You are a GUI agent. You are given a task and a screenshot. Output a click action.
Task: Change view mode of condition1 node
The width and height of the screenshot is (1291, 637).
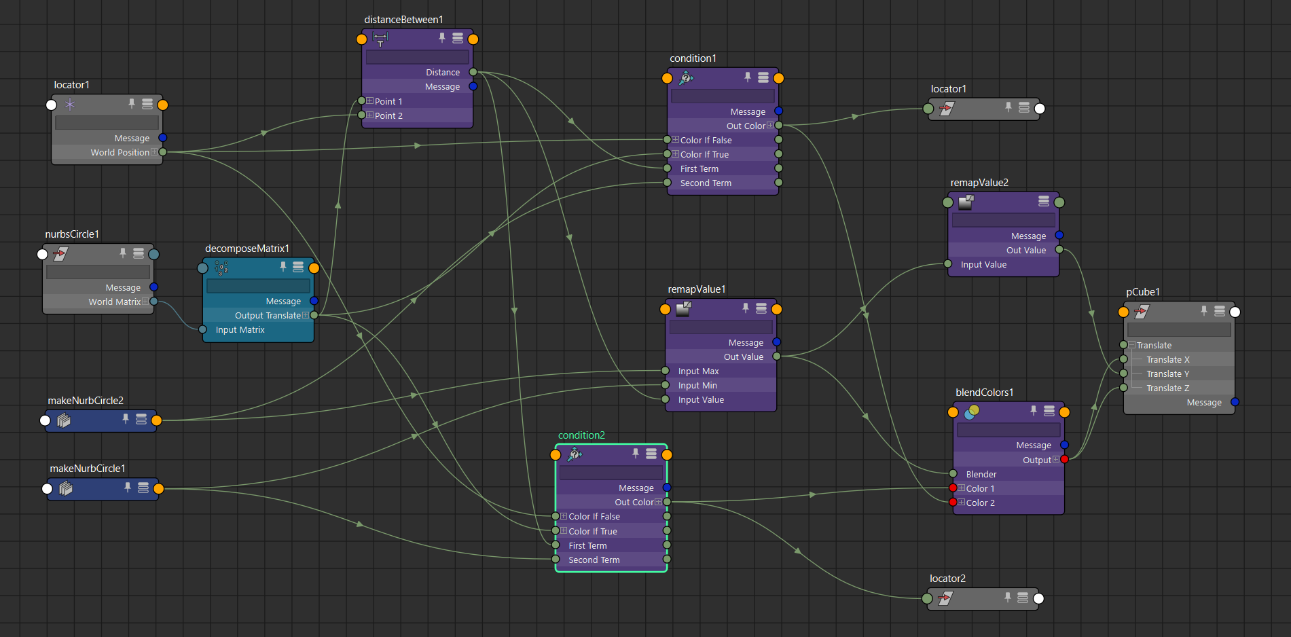pyautogui.click(x=763, y=77)
